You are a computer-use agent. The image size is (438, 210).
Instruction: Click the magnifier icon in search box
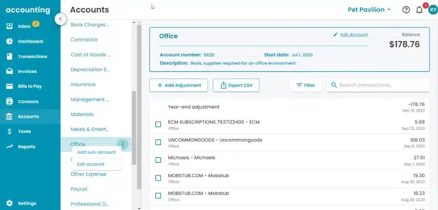pos(334,85)
